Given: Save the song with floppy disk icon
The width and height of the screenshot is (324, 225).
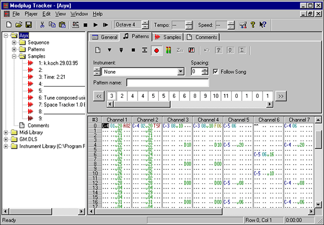Looking at the screenshot, I should (x=29, y=25).
